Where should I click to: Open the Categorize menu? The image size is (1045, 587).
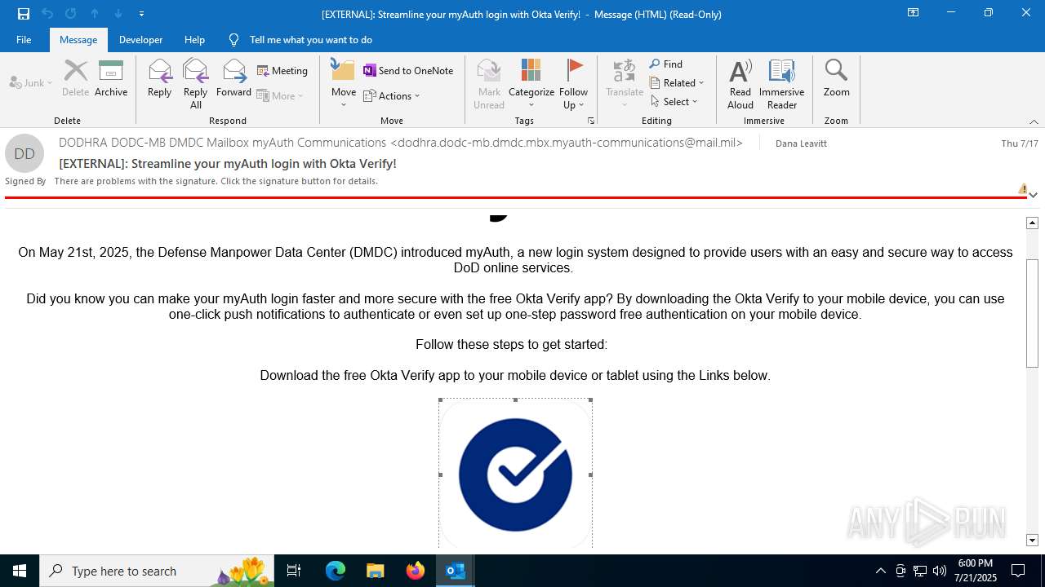point(531,84)
